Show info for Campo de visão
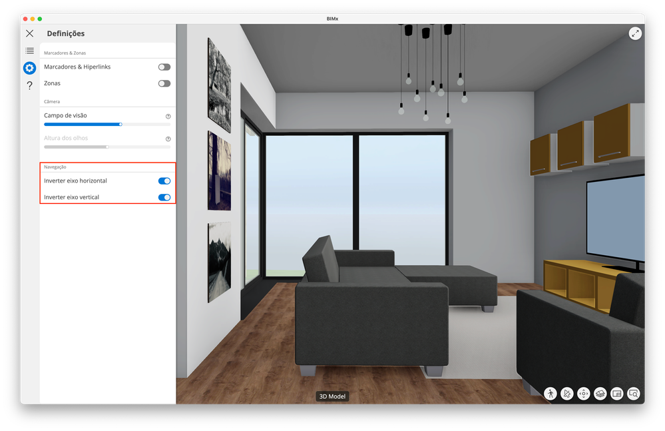665x431 pixels. point(168,116)
